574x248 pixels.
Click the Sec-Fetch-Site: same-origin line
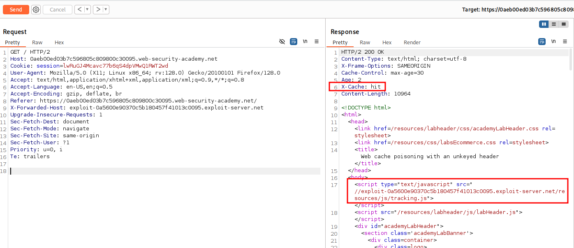55,136
